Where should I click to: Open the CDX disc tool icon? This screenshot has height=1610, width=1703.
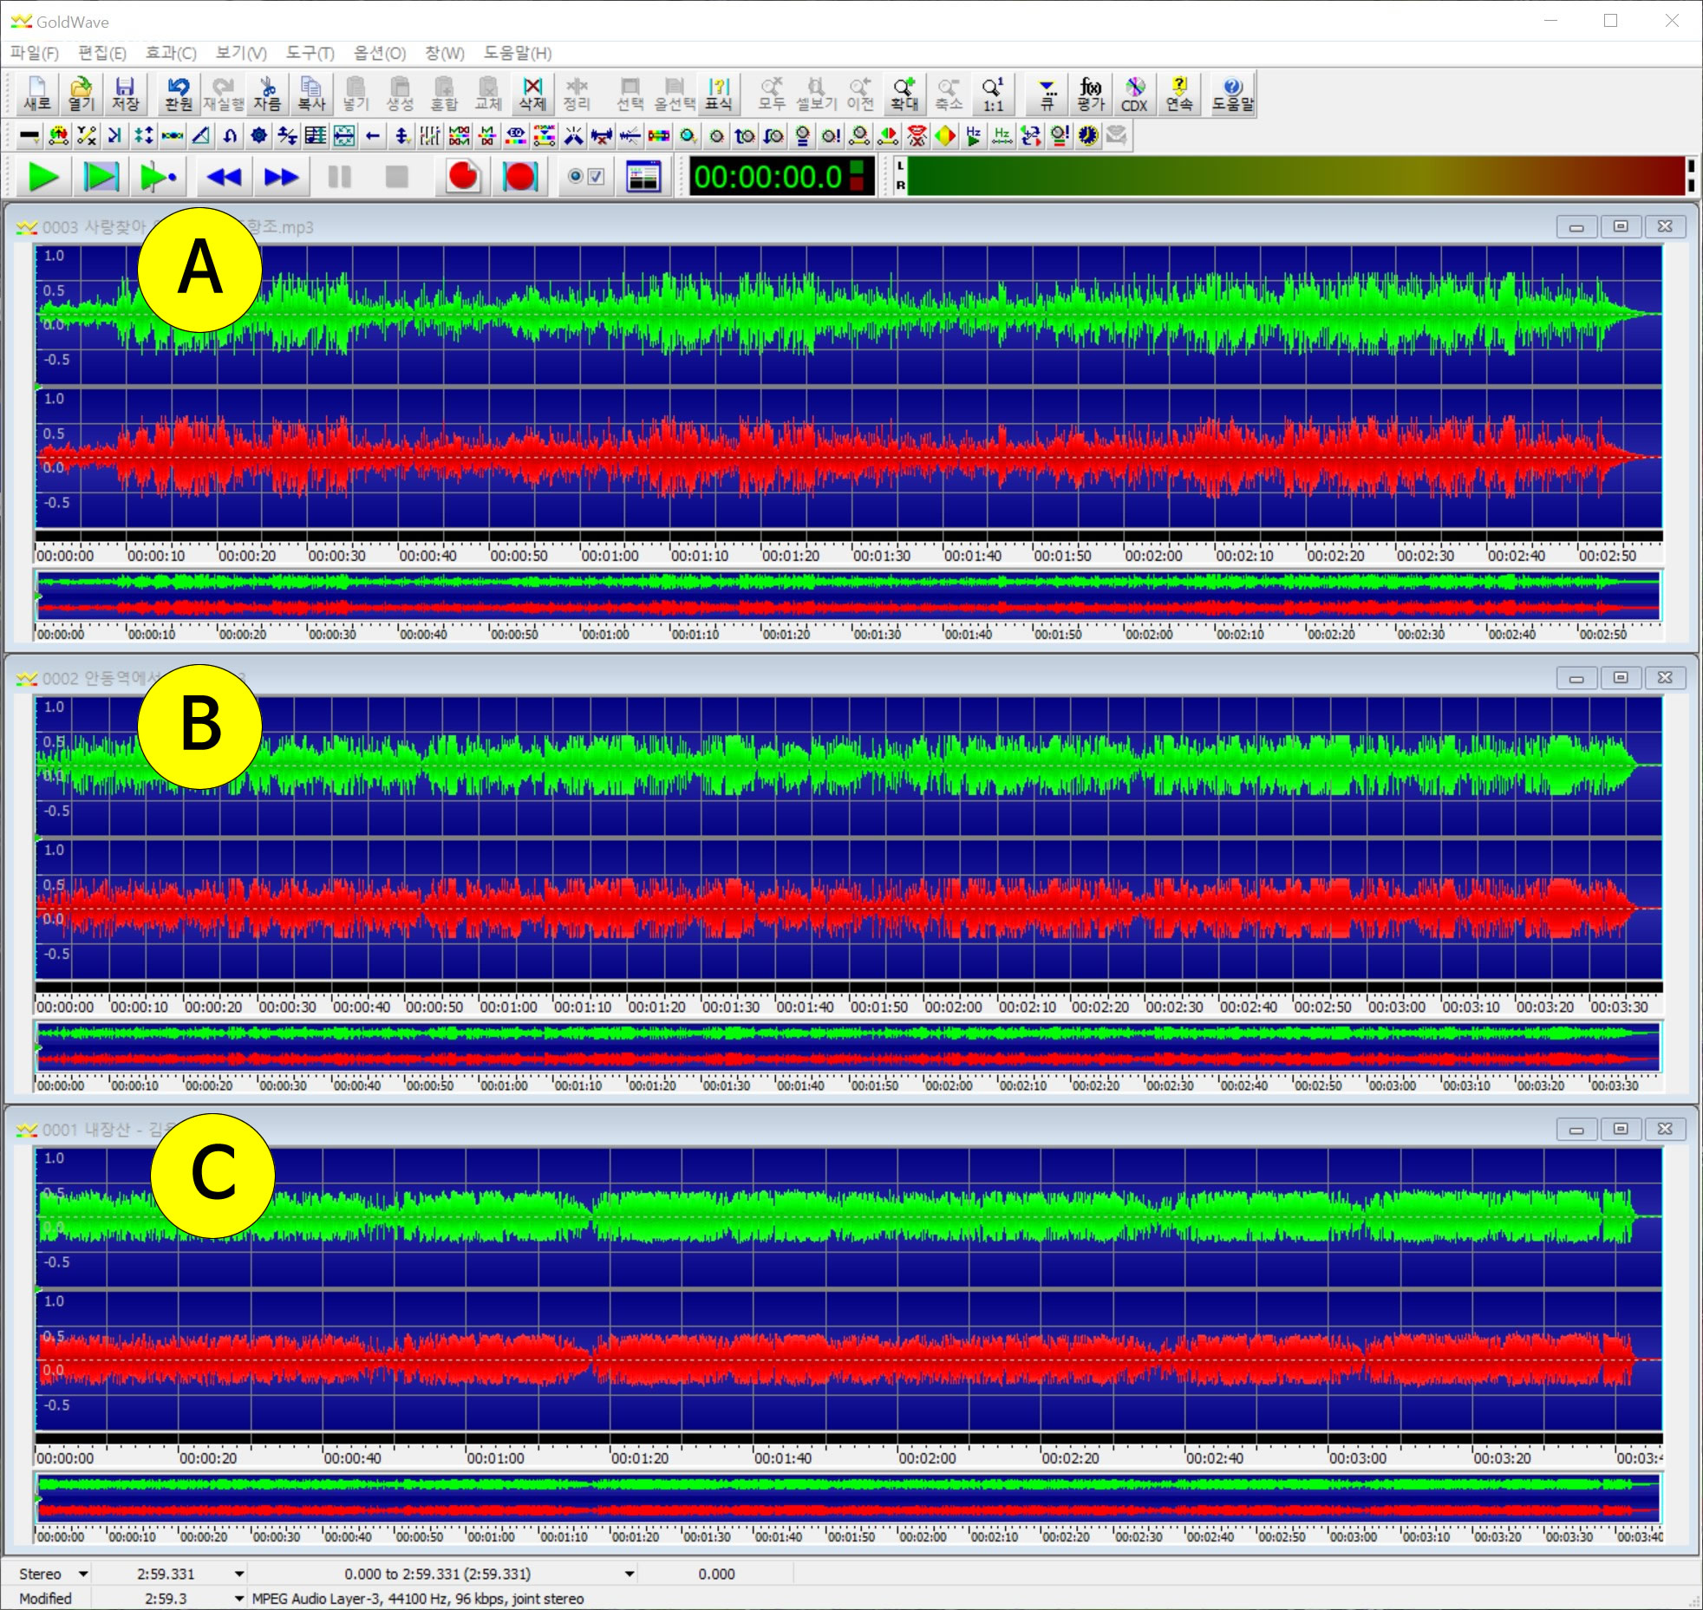tap(1134, 94)
